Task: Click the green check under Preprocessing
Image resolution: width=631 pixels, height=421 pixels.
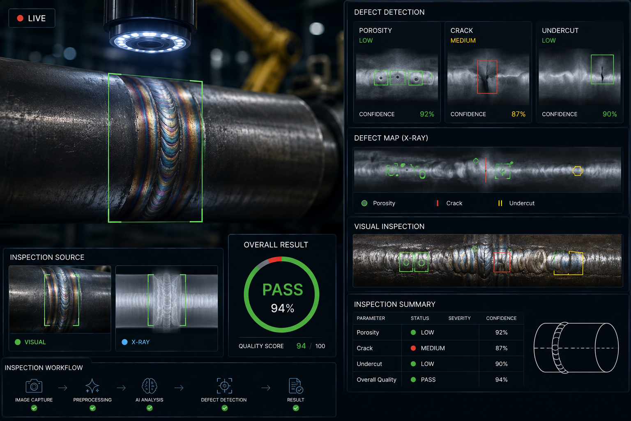Action: [x=92, y=408]
